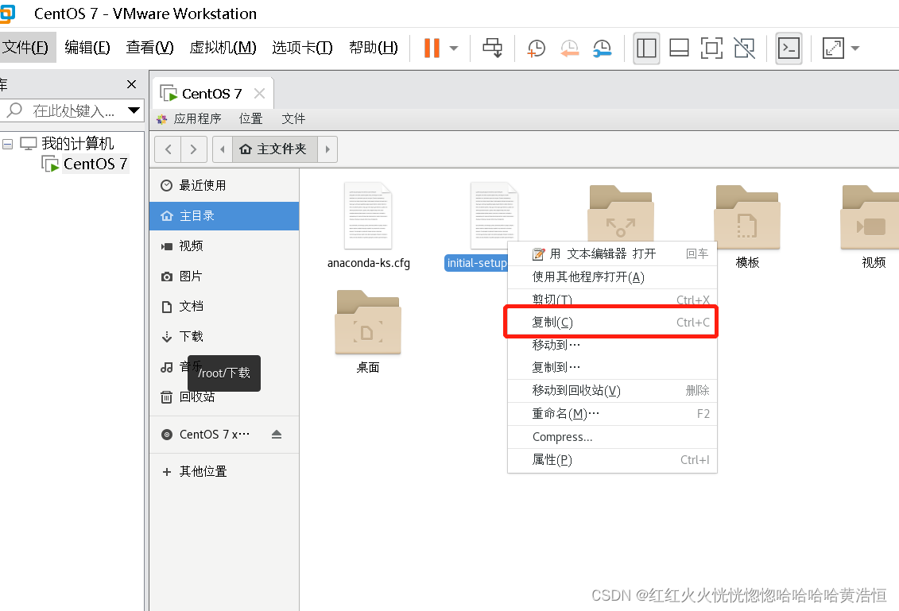The image size is (899, 611).
Task: Open the power options dropdown beside the pause button
Action: tap(454, 48)
